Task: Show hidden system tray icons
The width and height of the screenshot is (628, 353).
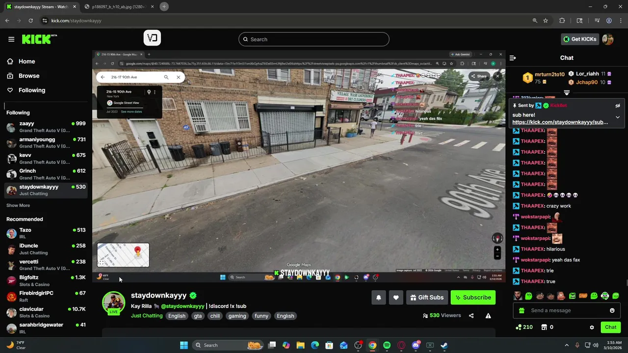Action: click(x=567, y=345)
